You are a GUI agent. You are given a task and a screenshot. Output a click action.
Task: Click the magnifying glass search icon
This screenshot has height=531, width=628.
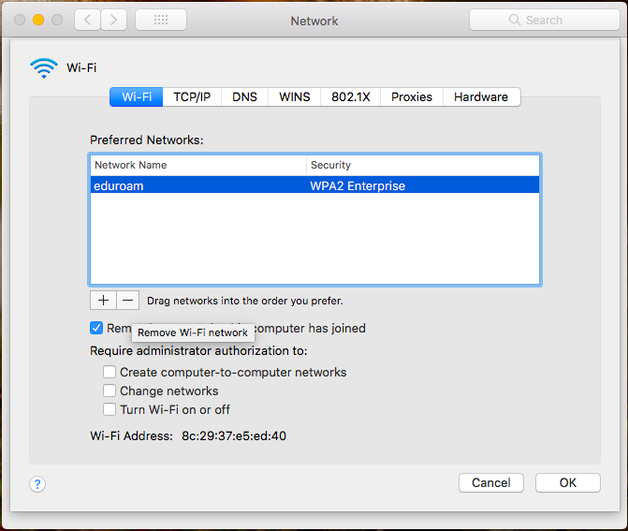point(514,20)
